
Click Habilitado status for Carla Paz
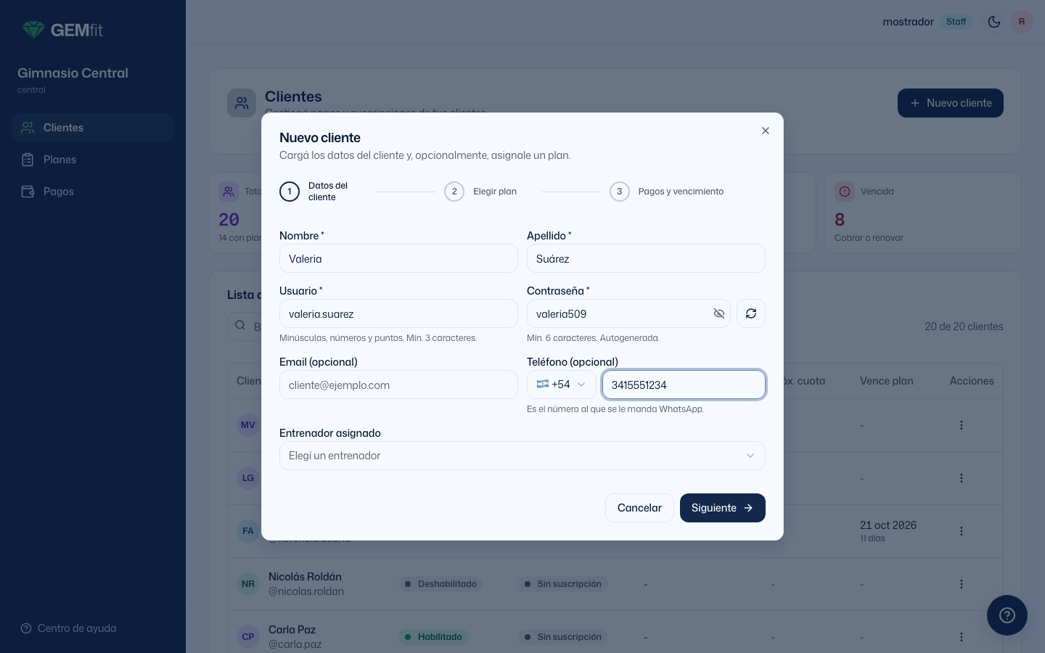coord(433,637)
